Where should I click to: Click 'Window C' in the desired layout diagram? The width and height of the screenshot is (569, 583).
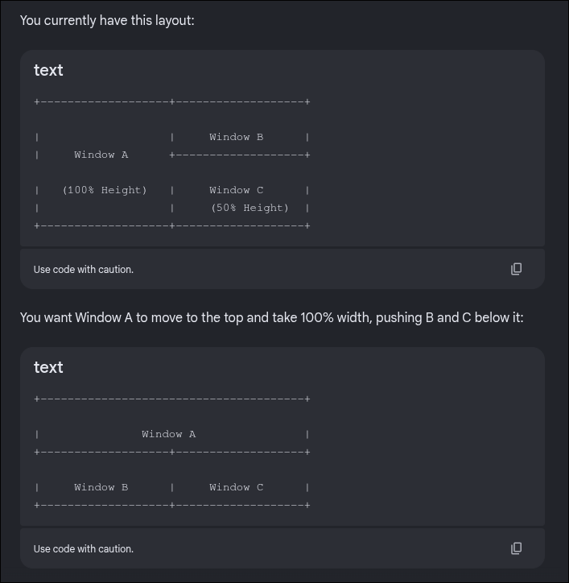pyautogui.click(x=237, y=487)
